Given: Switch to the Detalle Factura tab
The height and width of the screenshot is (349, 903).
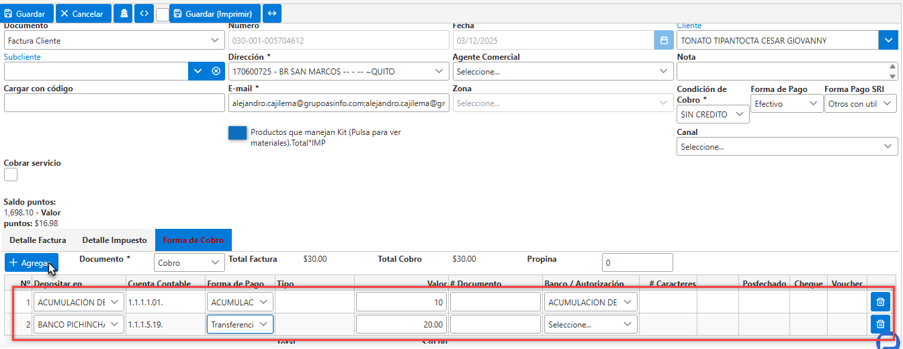Looking at the screenshot, I should [x=38, y=240].
